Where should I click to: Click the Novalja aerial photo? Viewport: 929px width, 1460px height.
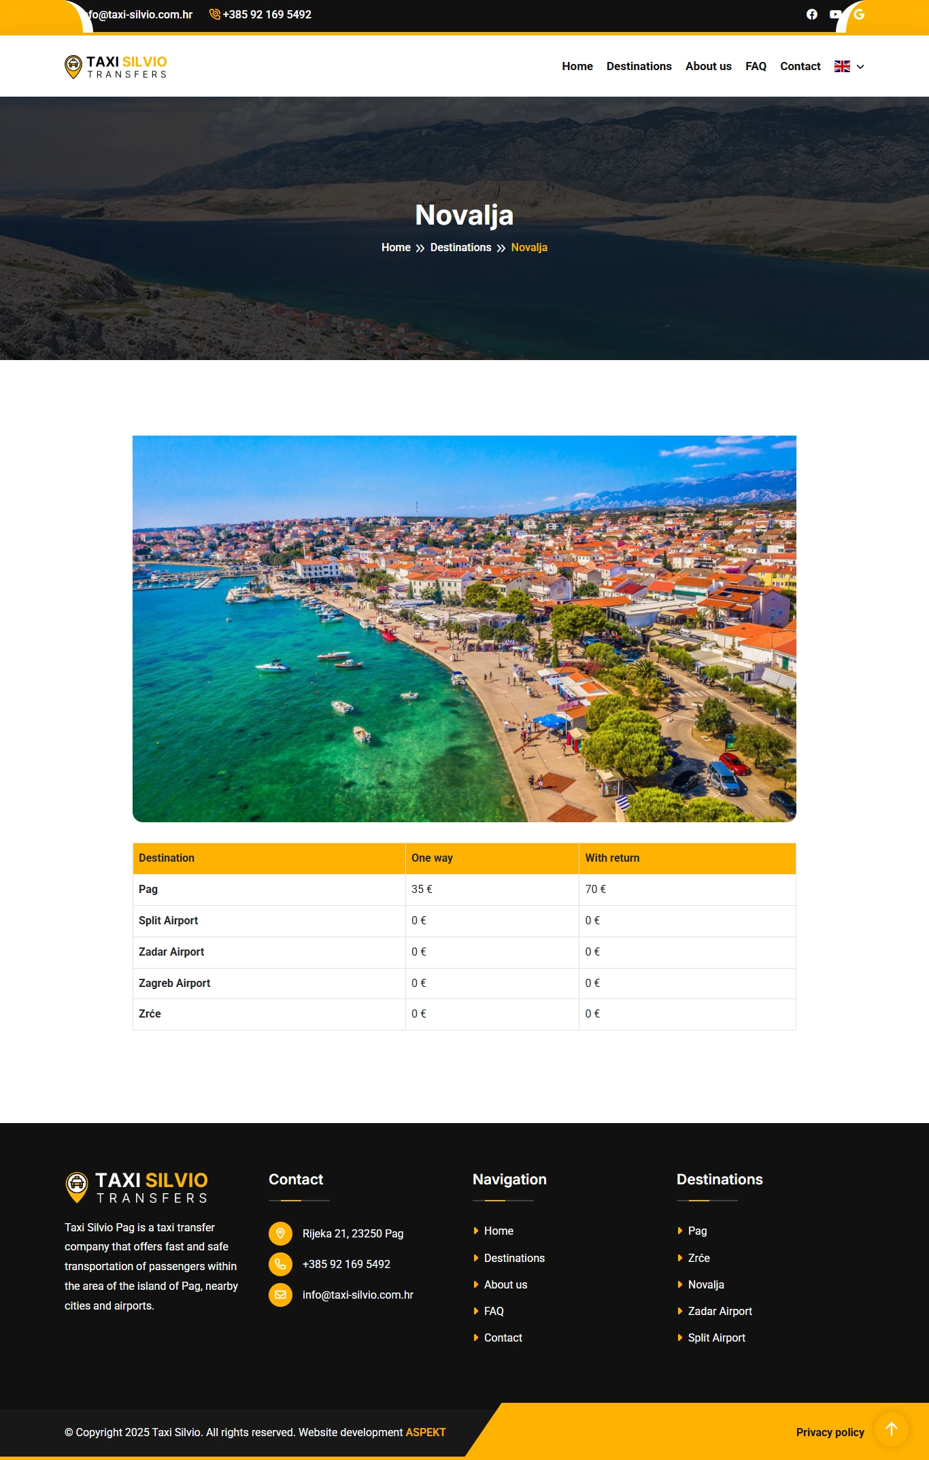coord(464,628)
